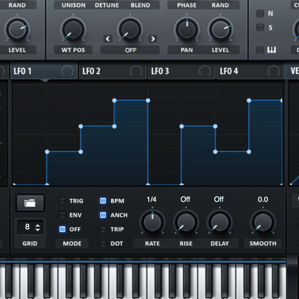Click LFO 2 modulation source circle

click(x=136, y=71)
